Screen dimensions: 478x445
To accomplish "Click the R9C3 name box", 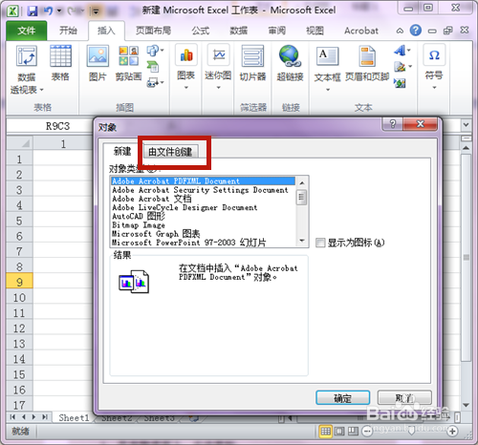I will click(x=57, y=126).
